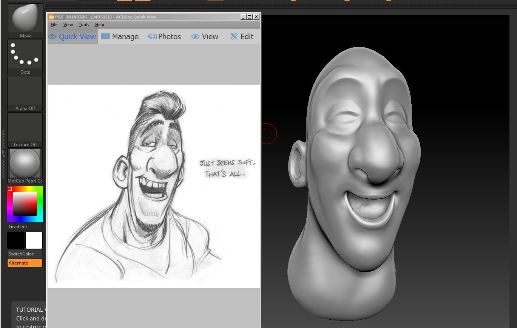Click the left tray divider arrow
This screenshot has width=517, height=328.
tap(3, 153)
